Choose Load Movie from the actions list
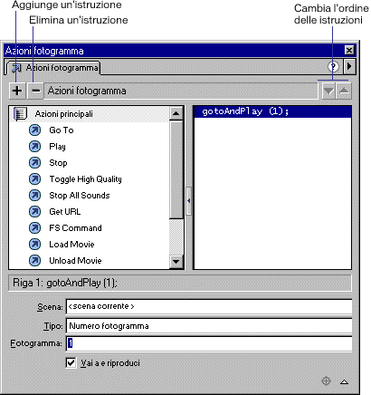Image resolution: width=371 pixels, height=395 pixels. click(71, 244)
